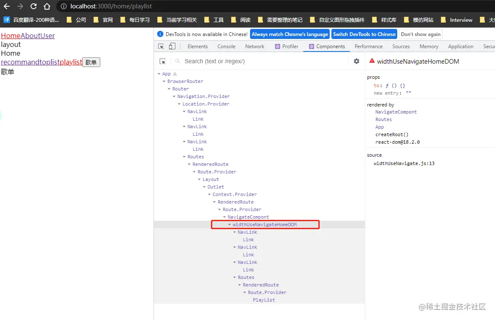Click the site info icon in address bar
Image resolution: width=495 pixels, height=320 pixels.
click(63, 6)
